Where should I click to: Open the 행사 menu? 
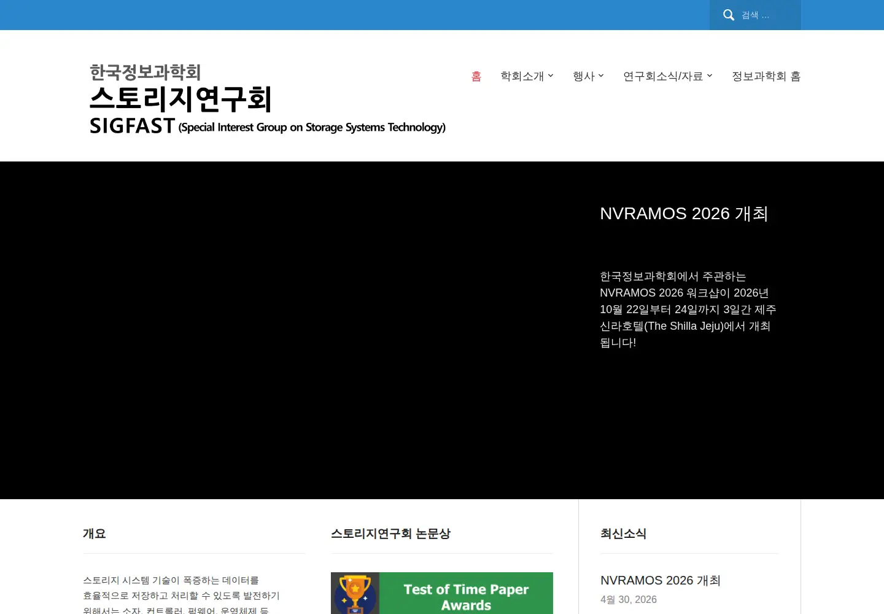584,76
